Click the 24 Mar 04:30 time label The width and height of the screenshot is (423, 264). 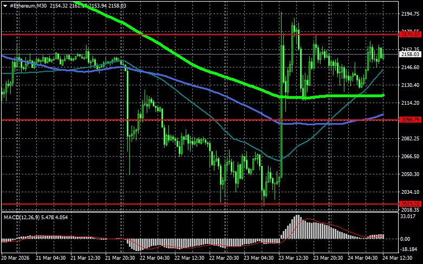click(x=362, y=258)
